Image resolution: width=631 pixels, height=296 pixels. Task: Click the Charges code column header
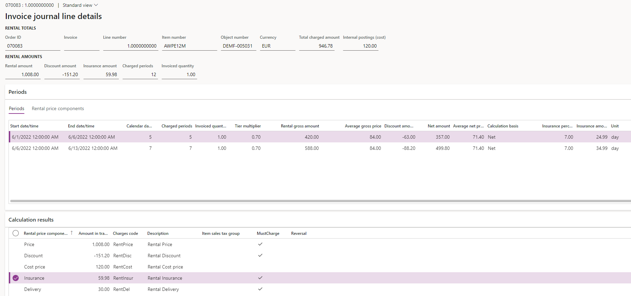click(125, 233)
